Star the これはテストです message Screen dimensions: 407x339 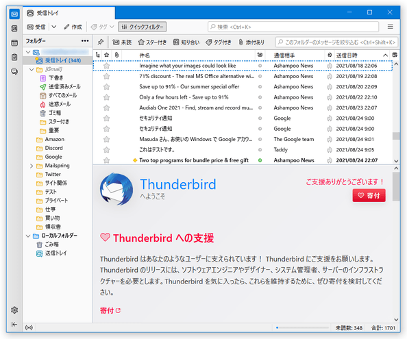[x=106, y=150]
